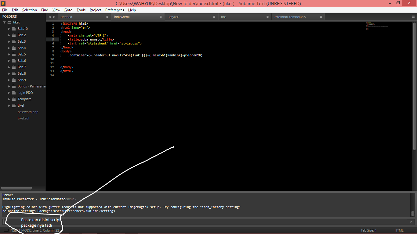Image resolution: width=417 pixels, height=234 pixels.
Task: Open the overflow hamburger menu icon
Action: pyautogui.click(x=413, y=17)
